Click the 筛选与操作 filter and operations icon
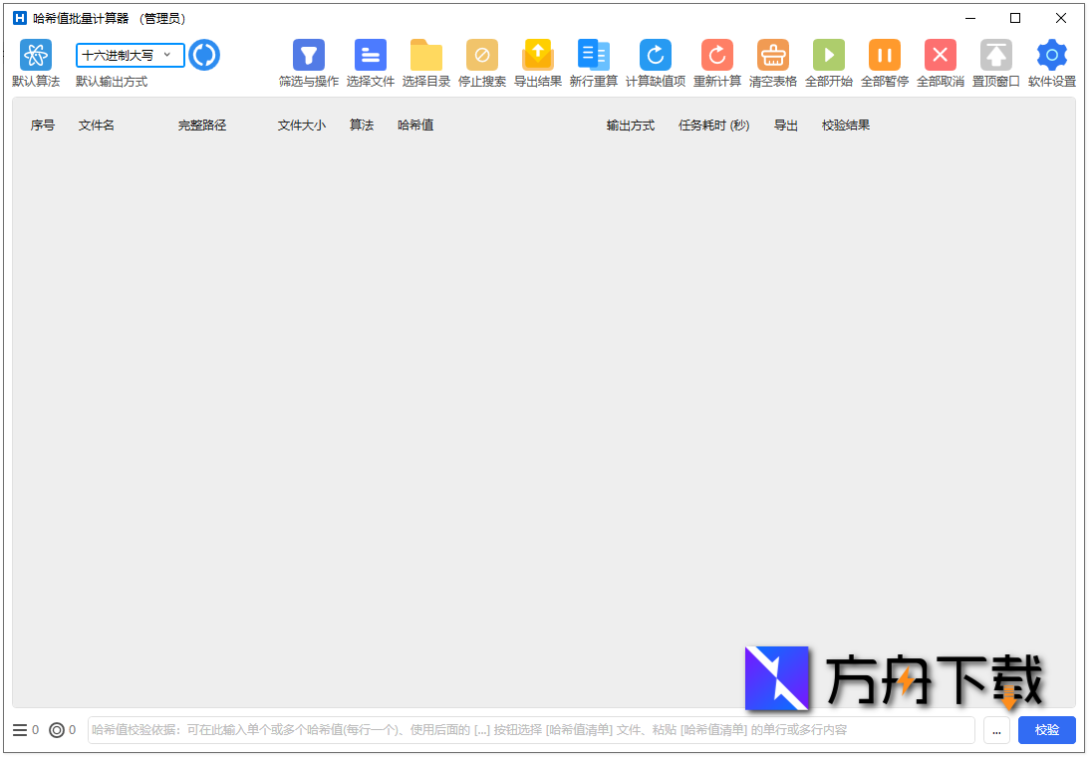This screenshot has height=757, width=1089. tap(308, 55)
